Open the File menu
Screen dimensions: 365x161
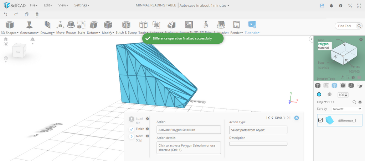pos(34,6)
